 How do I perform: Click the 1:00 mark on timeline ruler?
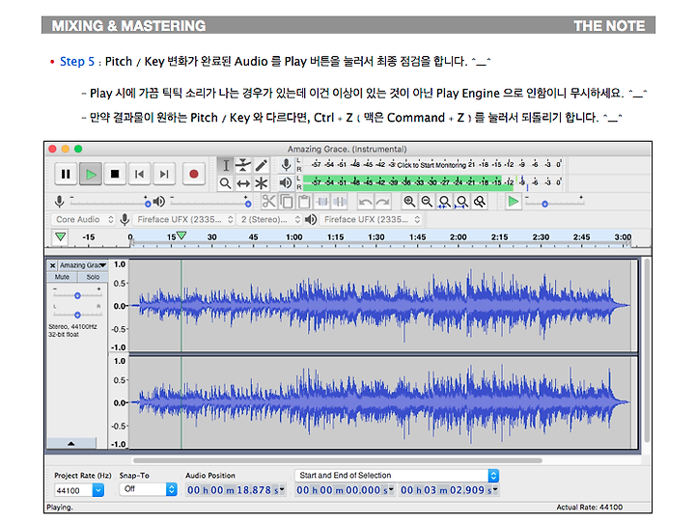pos(293,237)
